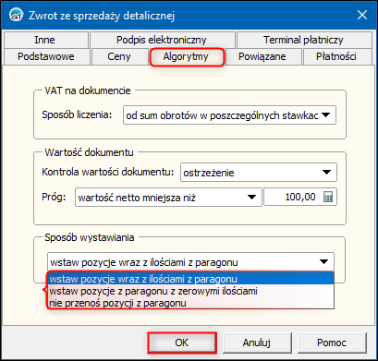Click the calculator icon beside the 100,00 field

pyautogui.click(x=328, y=197)
